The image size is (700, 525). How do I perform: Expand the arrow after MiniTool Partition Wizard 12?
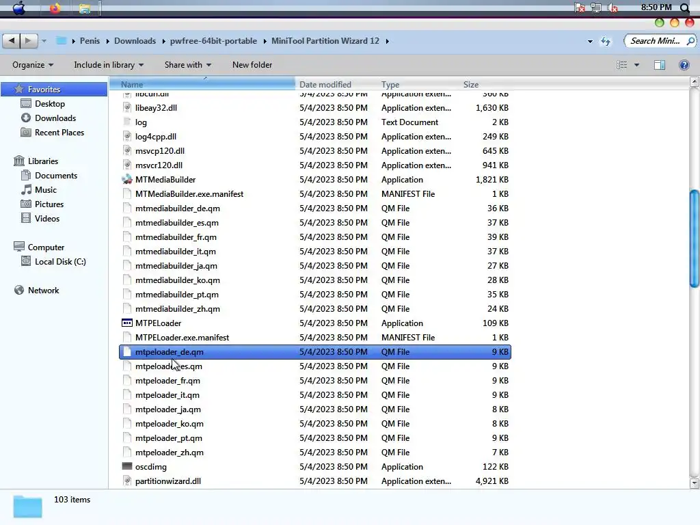(x=387, y=41)
